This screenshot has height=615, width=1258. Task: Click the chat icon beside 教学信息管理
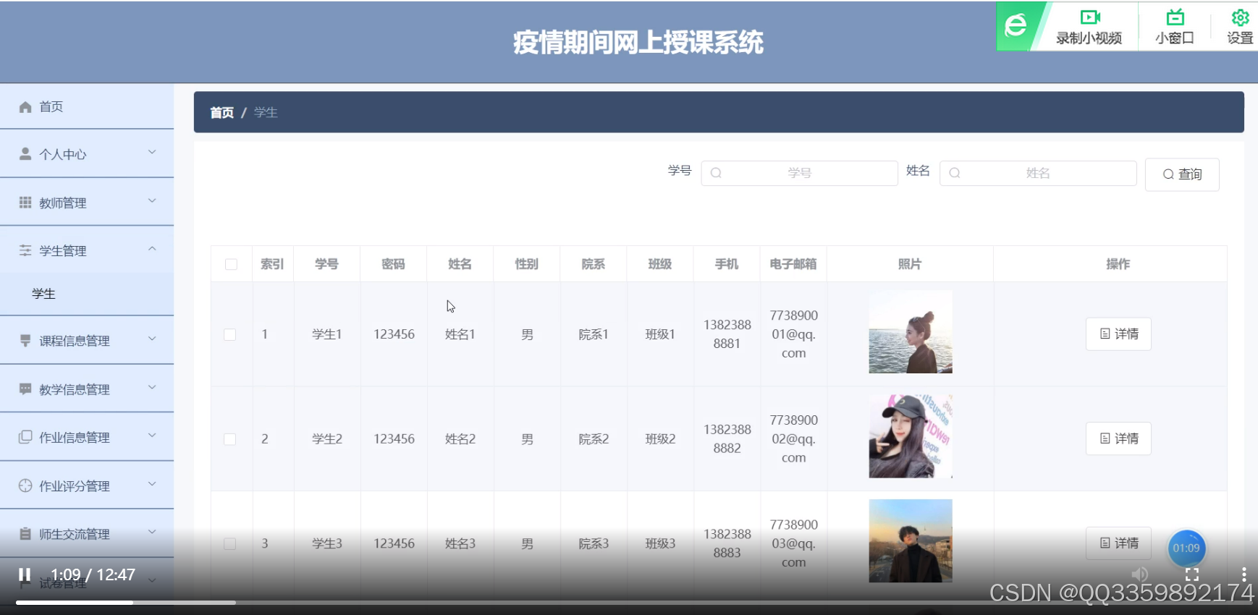(x=25, y=389)
